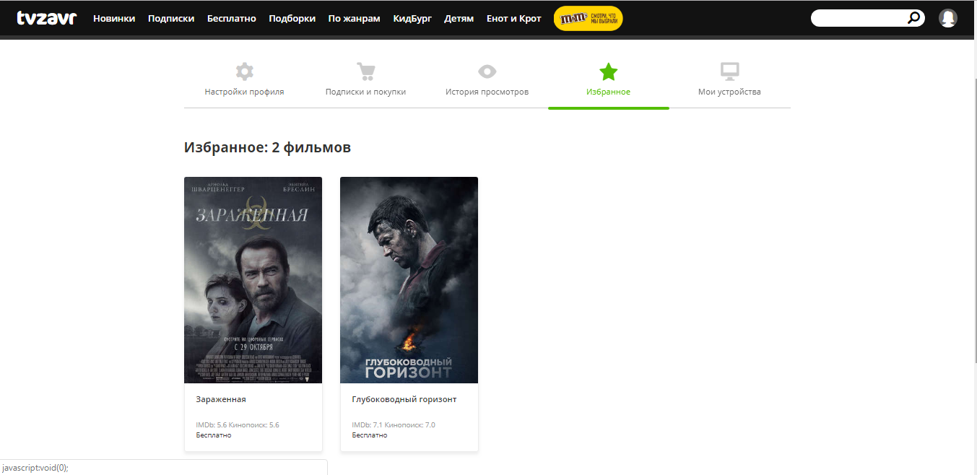Screen dimensions: 977x475
Task: Click the gear icon for profile settings
Action: 245,71
